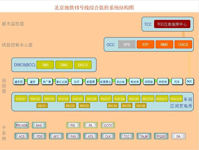Click the 府前街 station node
The height and width of the screenshot is (150, 199).
163,82
